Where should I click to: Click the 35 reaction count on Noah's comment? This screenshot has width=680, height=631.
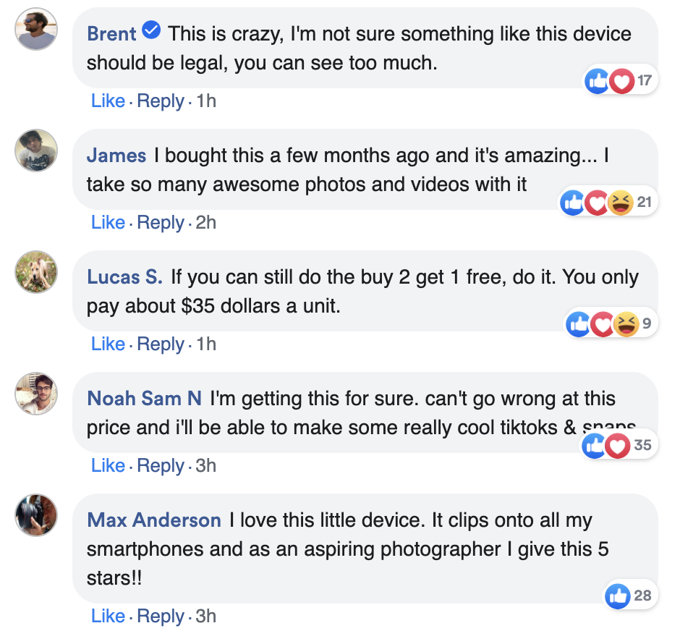pos(642,445)
